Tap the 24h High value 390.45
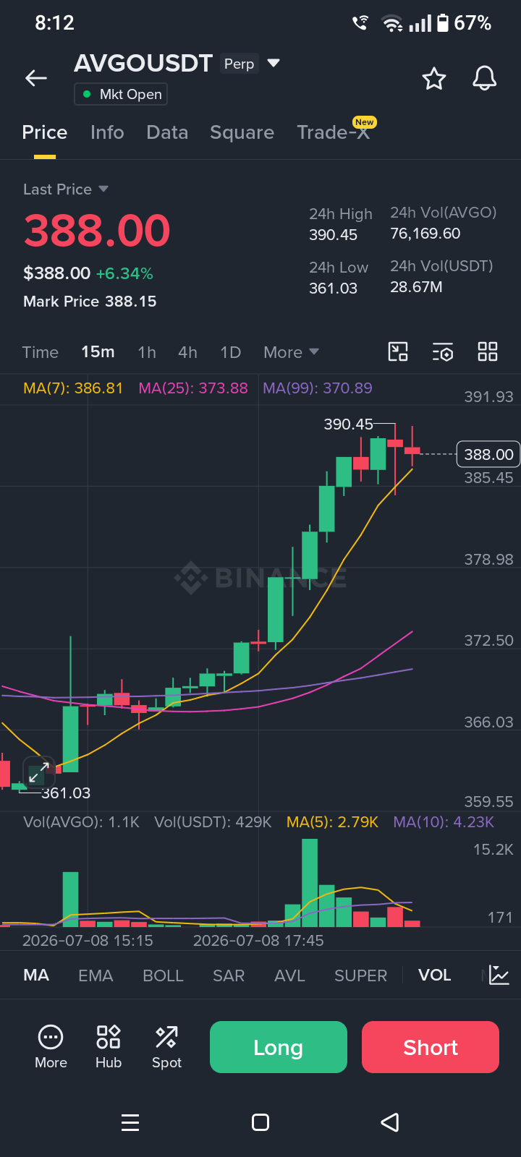 (334, 235)
